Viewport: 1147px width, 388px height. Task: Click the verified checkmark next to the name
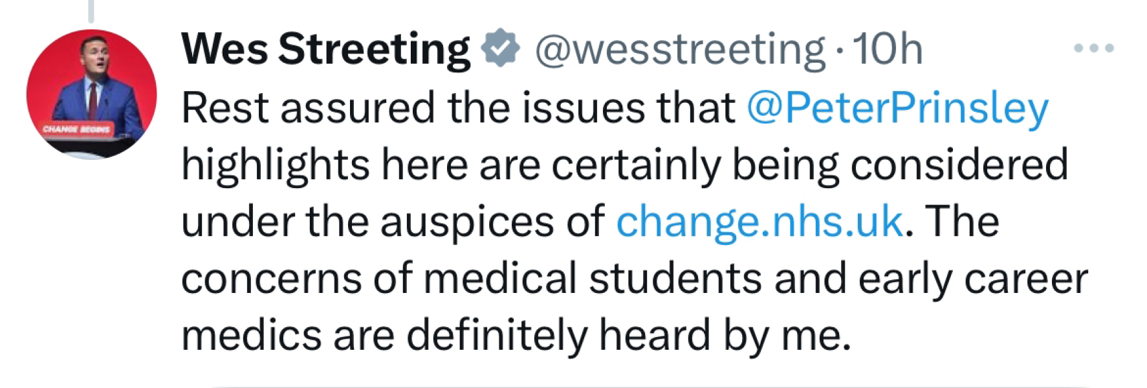click(x=501, y=47)
